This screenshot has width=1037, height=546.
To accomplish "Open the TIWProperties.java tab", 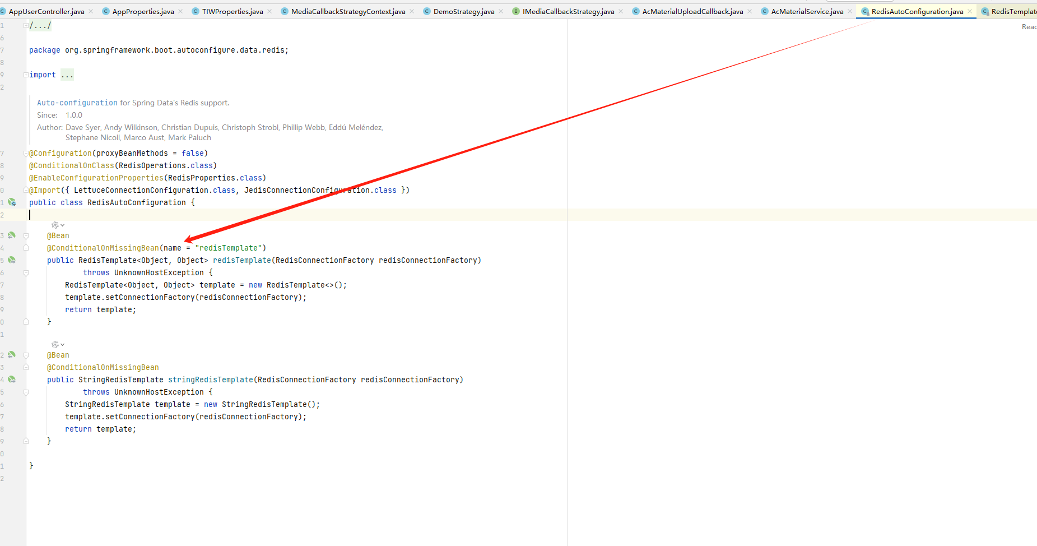I will 232,11.
